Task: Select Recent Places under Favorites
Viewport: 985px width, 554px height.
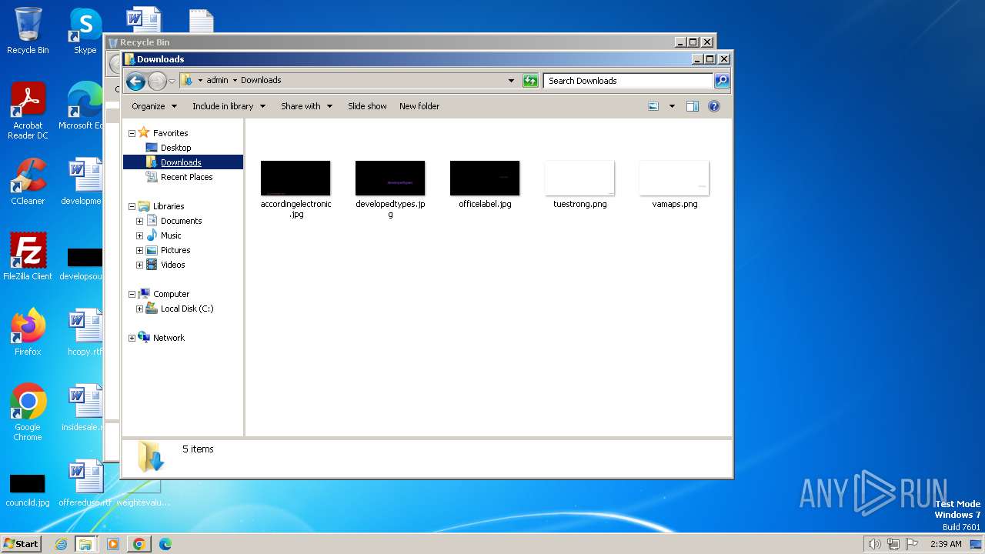Action: coord(186,177)
